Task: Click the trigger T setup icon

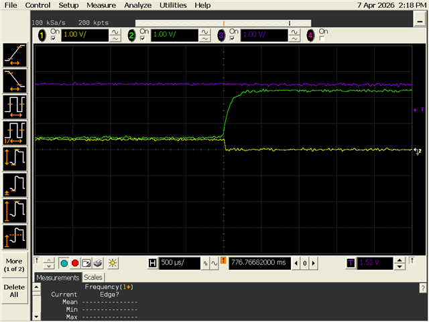Action: [351, 263]
